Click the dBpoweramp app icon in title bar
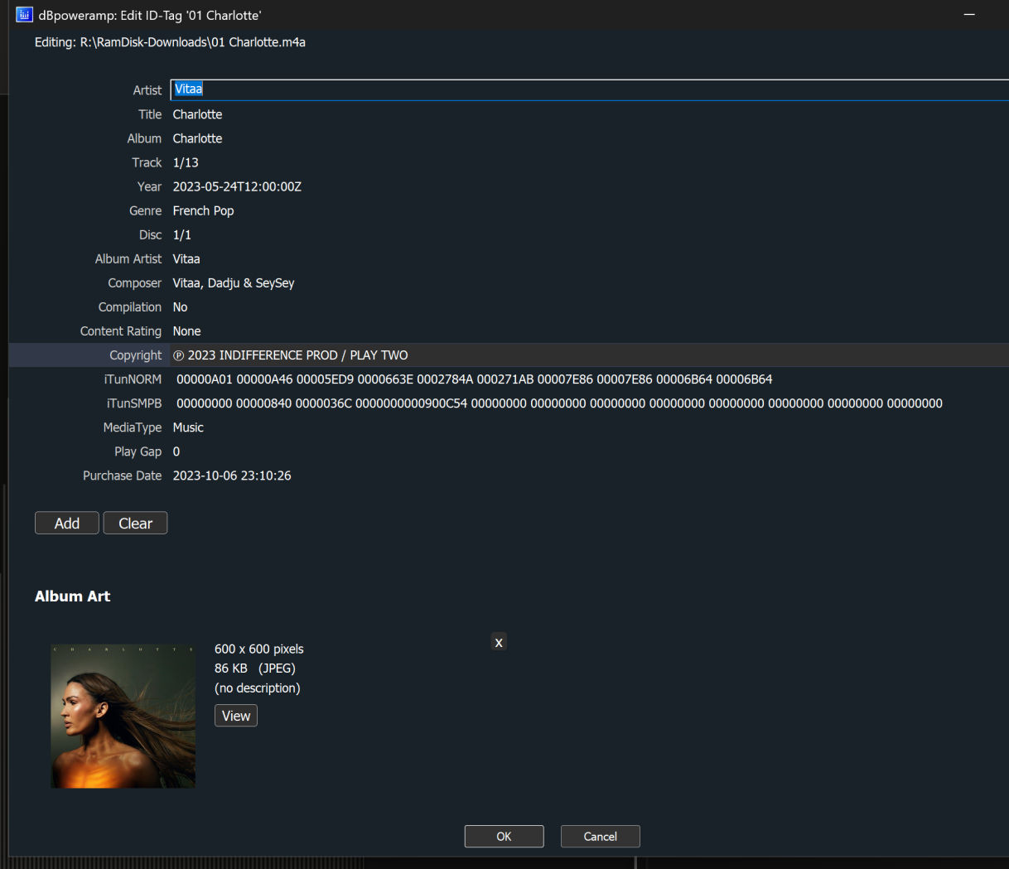The width and height of the screenshot is (1009, 869). (24, 15)
